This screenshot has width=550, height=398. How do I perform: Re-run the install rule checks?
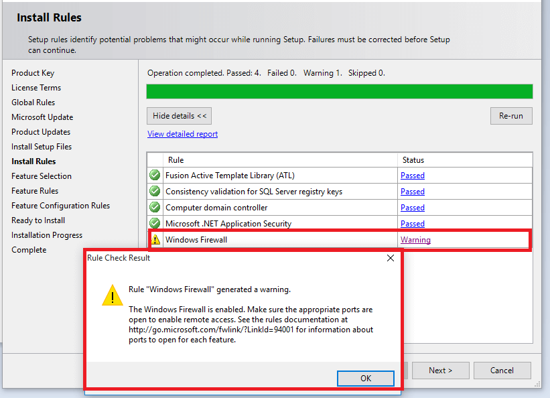click(x=511, y=116)
